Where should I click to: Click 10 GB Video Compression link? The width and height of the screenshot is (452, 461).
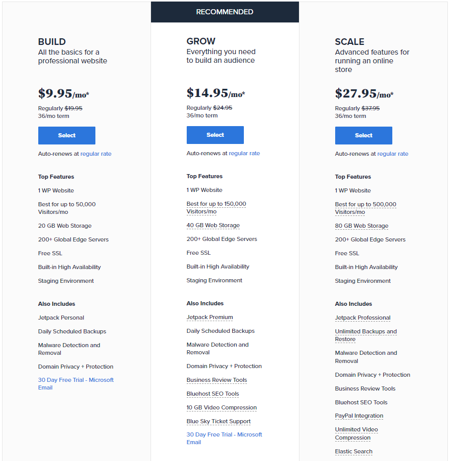pyautogui.click(x=221, y=407)
